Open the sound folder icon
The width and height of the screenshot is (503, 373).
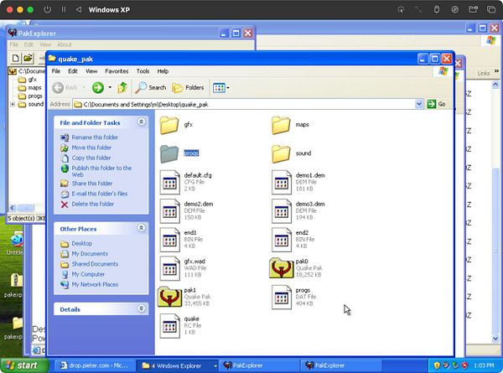(281, 154)
